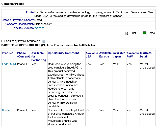
Task: Click the Available for Partnering header
Action: 39,56
